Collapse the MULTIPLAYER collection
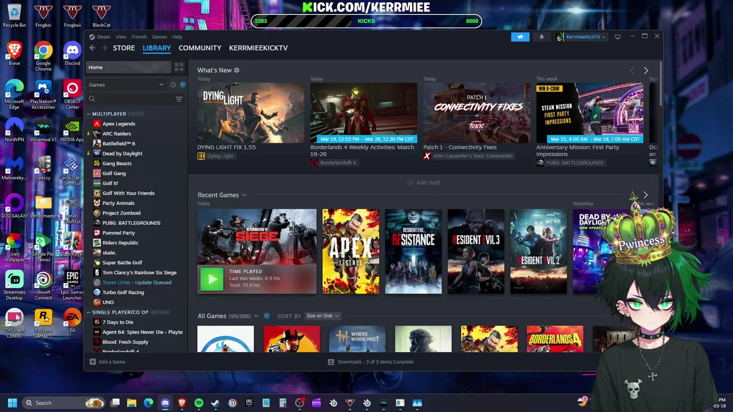 coord(89,114)
